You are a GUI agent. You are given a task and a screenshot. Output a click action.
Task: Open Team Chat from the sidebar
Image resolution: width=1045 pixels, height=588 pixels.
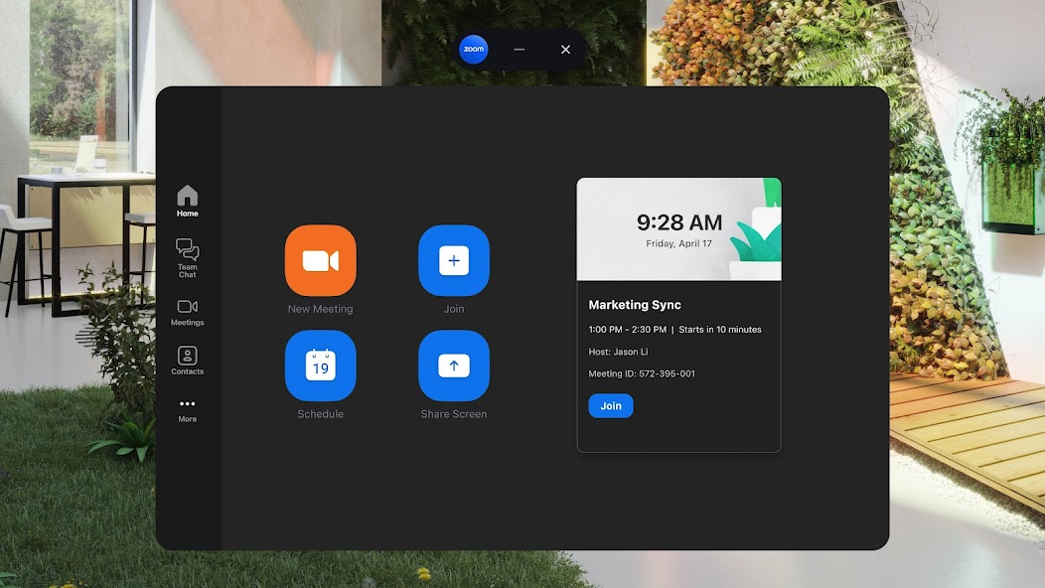[187, 256]
